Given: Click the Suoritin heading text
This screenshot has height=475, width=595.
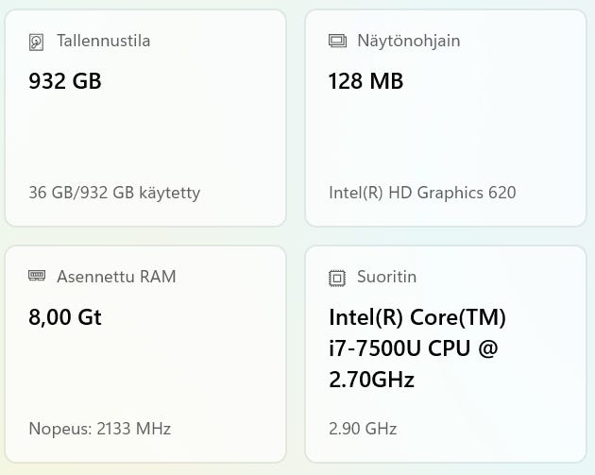Looking at the screenshot, I should coord(386,277).
